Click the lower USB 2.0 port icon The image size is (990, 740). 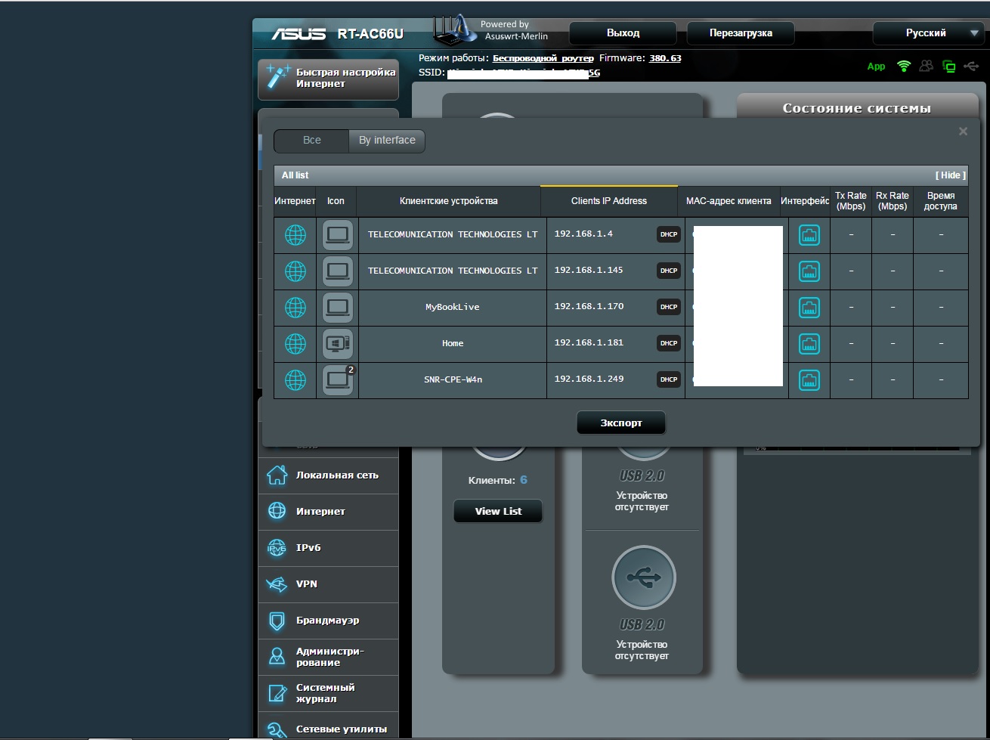pos(643,577)
